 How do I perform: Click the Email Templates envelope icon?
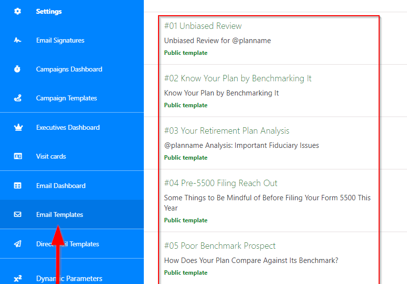tap(18, 214)
